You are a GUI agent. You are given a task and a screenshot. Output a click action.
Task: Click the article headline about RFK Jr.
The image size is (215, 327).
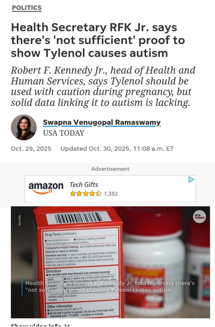click(98, 40)
